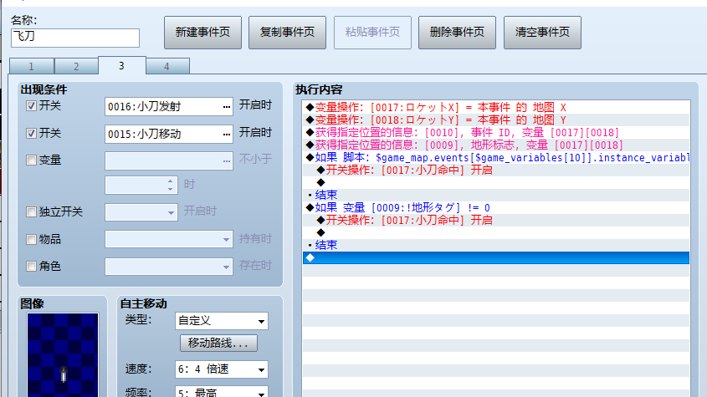The height and width of the screenshot is (397, 707).
Task: Select 获得指定位置的信息 [0009] 地形标志 line
Action: (x=496, y=145)
